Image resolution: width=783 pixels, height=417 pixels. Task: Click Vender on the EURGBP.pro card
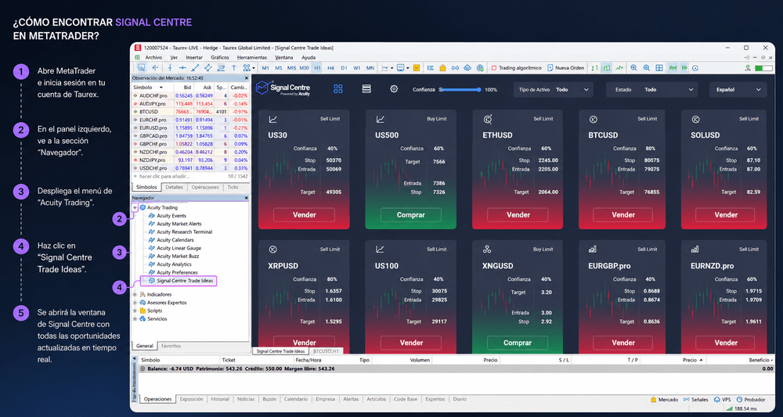point(623,343)
